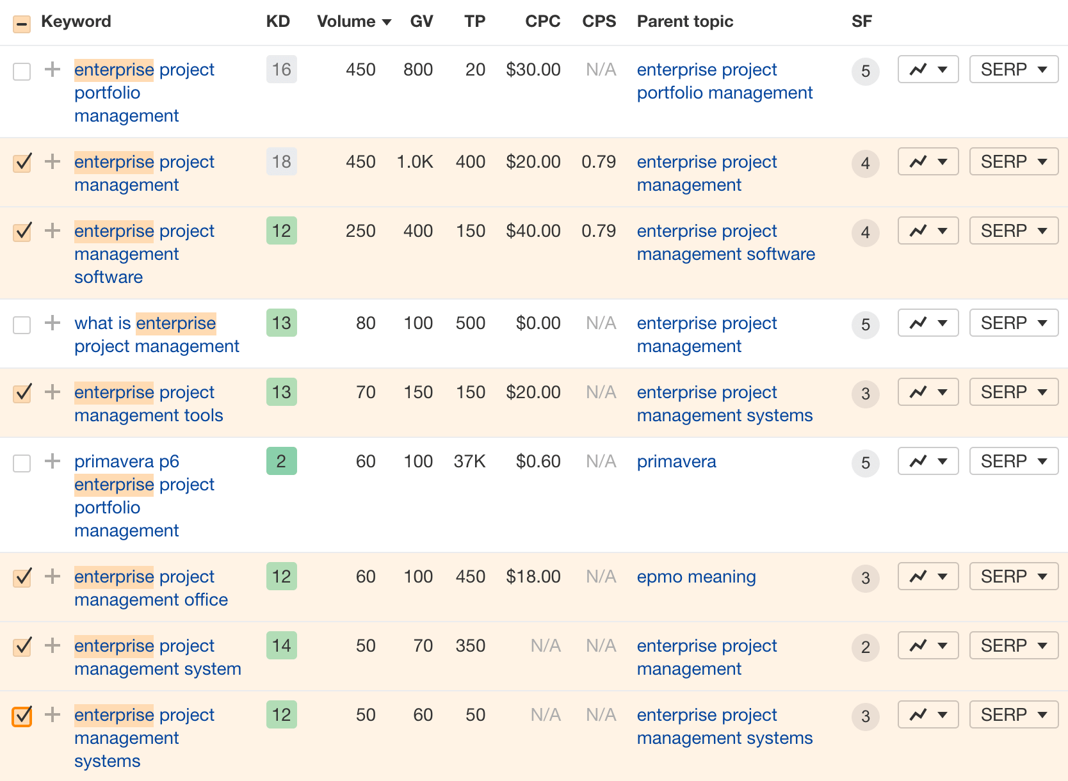
Task: Expand the SERP dropdown for enterprise project management software
Action: [1014, 230]
